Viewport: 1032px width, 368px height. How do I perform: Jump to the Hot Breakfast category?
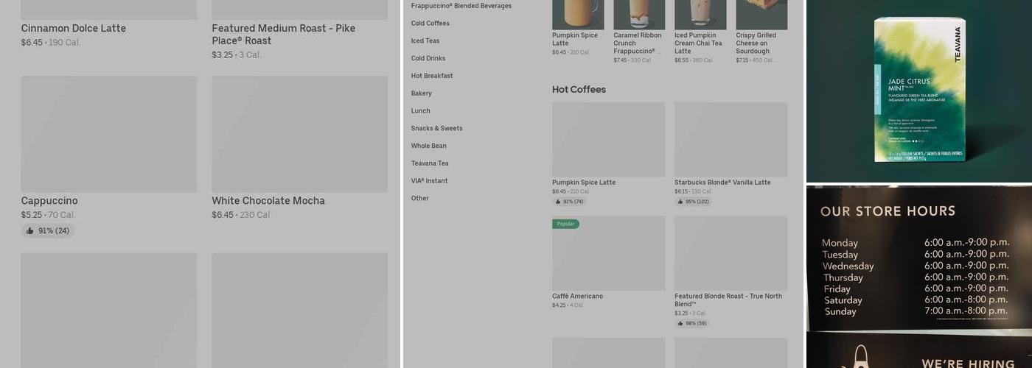coord(432,76)
